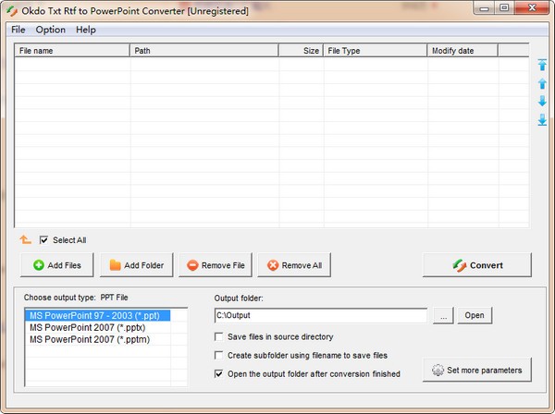Image resolution: width=555 pixels, height=414 pixels.
Task: Sort by the Modify date column header
Action: point(462,51)
